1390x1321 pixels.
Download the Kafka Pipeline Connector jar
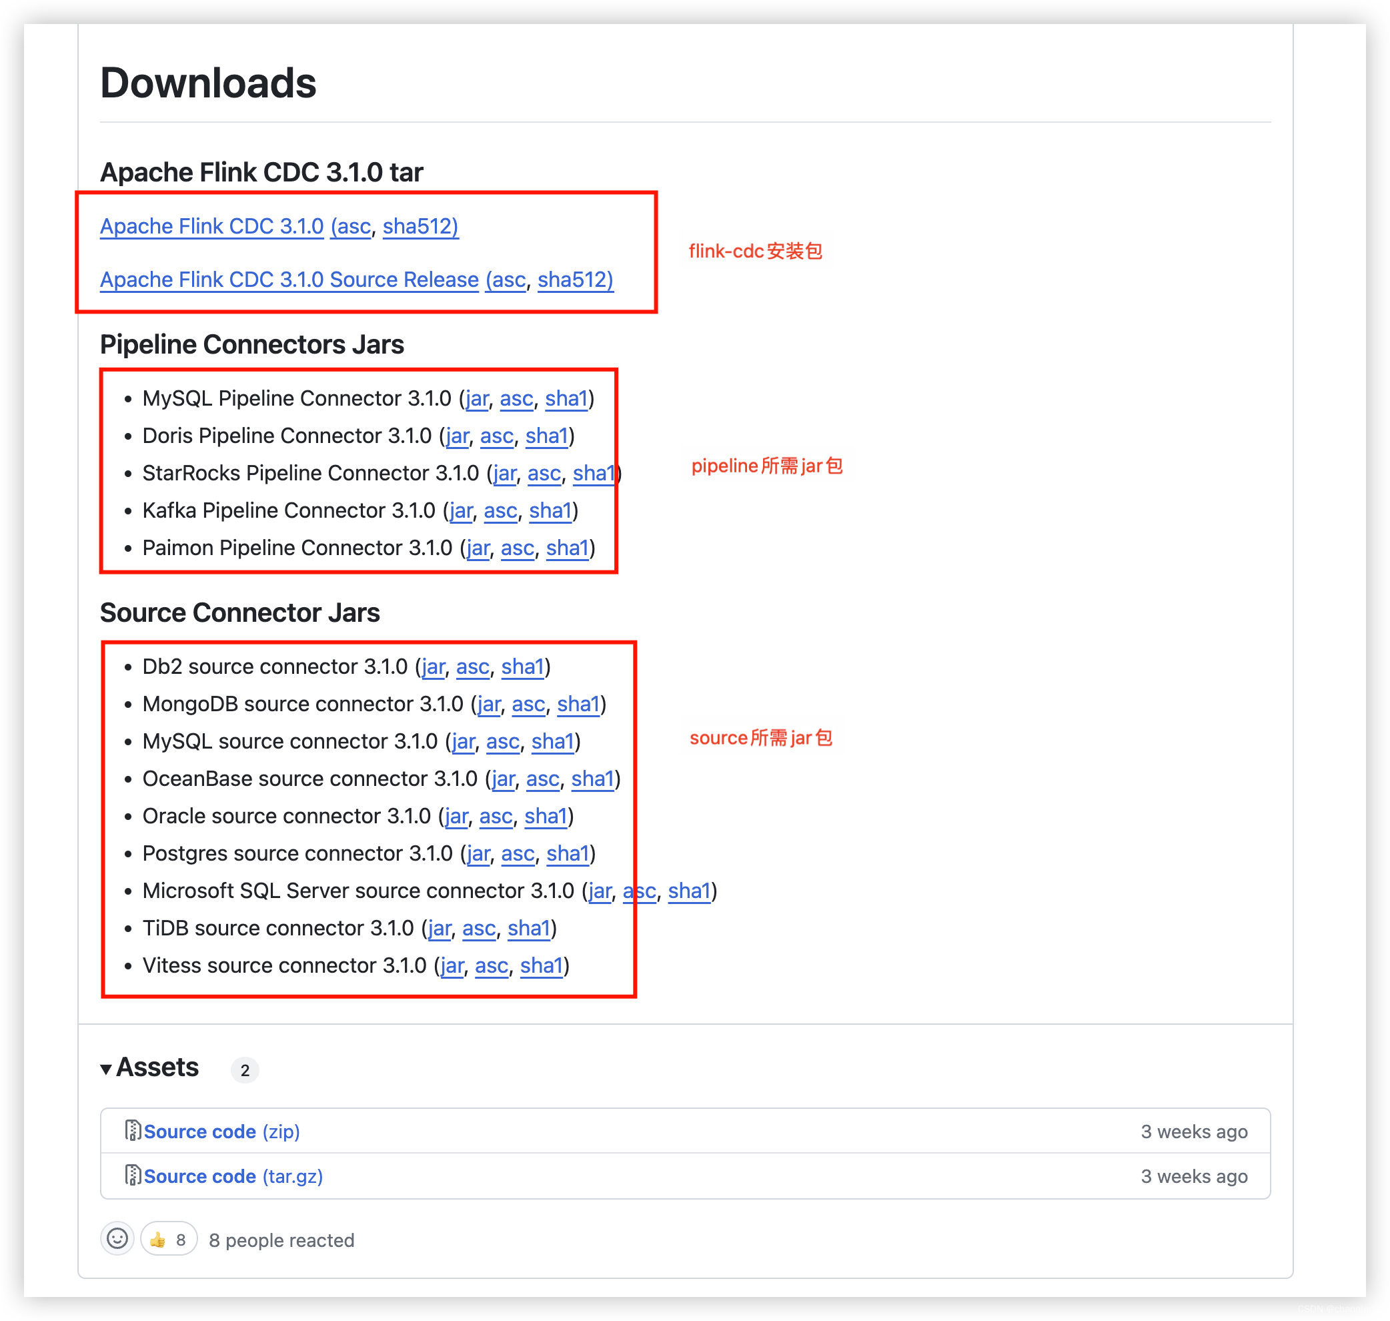pos(461,510)
